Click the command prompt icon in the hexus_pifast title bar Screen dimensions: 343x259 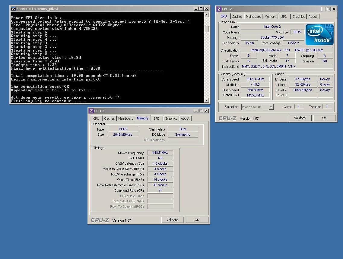point(13,9)
